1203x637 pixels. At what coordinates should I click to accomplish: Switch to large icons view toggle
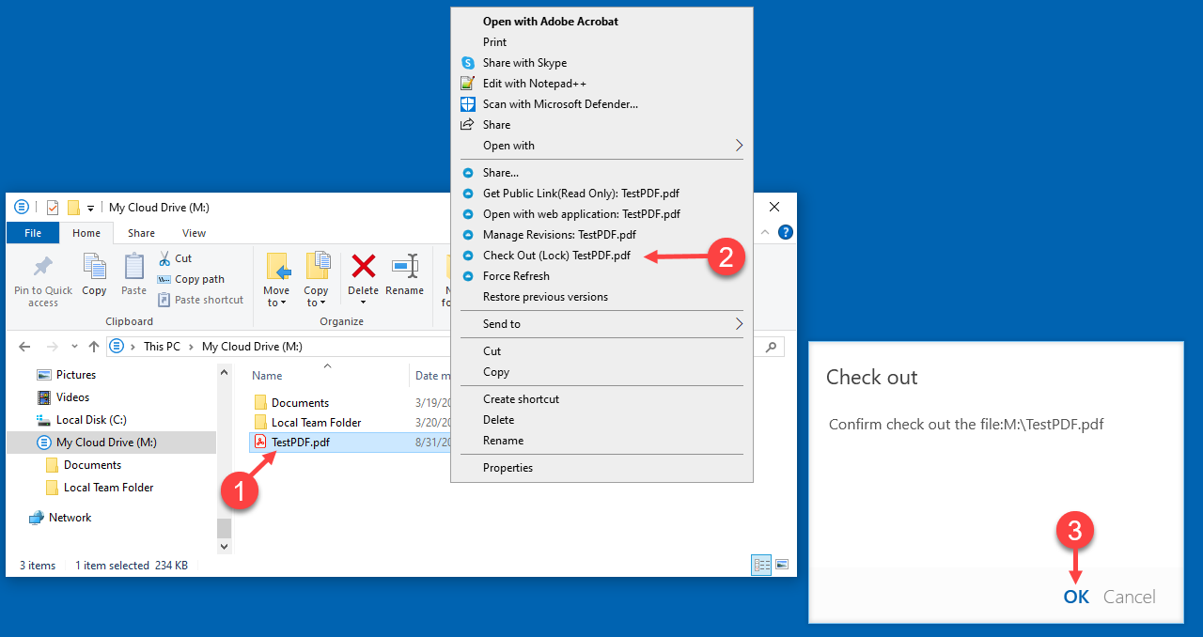click(782, 565)
